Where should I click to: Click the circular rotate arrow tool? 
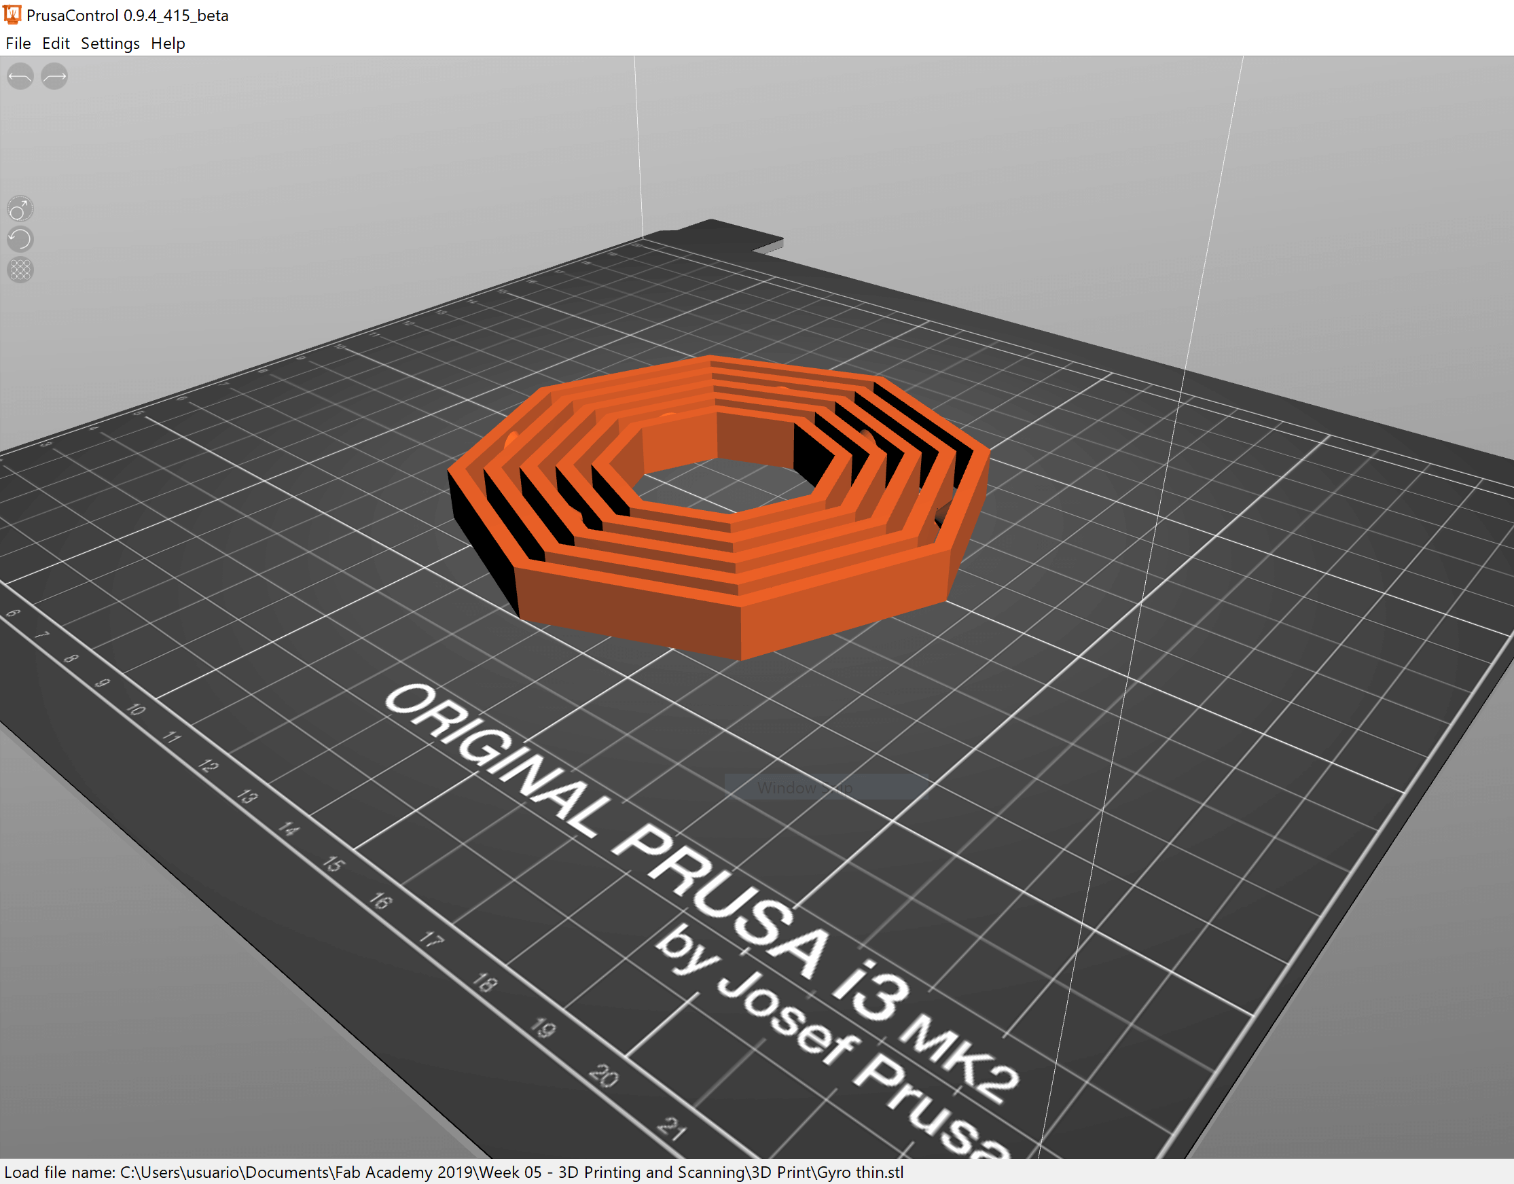tap(20, 239)
